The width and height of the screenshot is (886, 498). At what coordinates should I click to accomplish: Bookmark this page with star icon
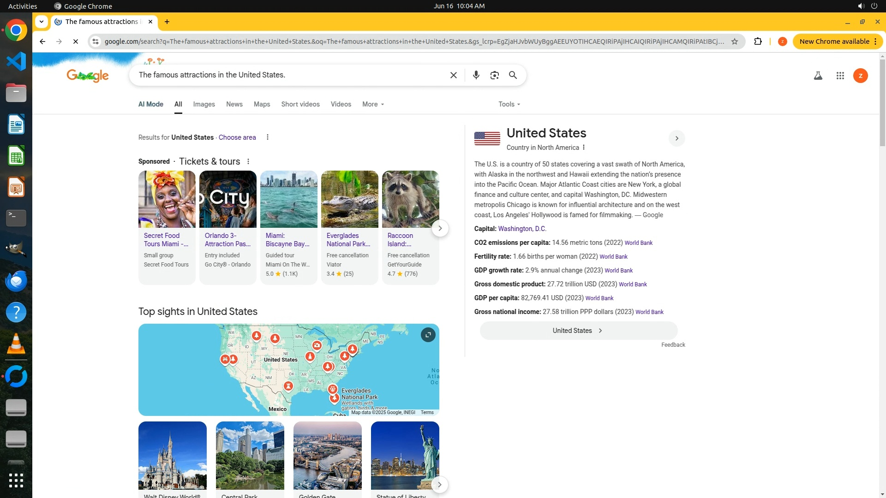tap(734, 41)
